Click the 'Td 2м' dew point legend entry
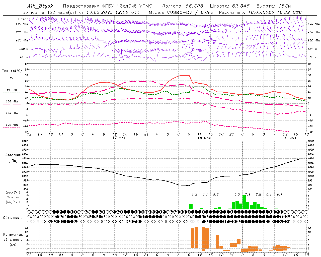 pos(12,91)
